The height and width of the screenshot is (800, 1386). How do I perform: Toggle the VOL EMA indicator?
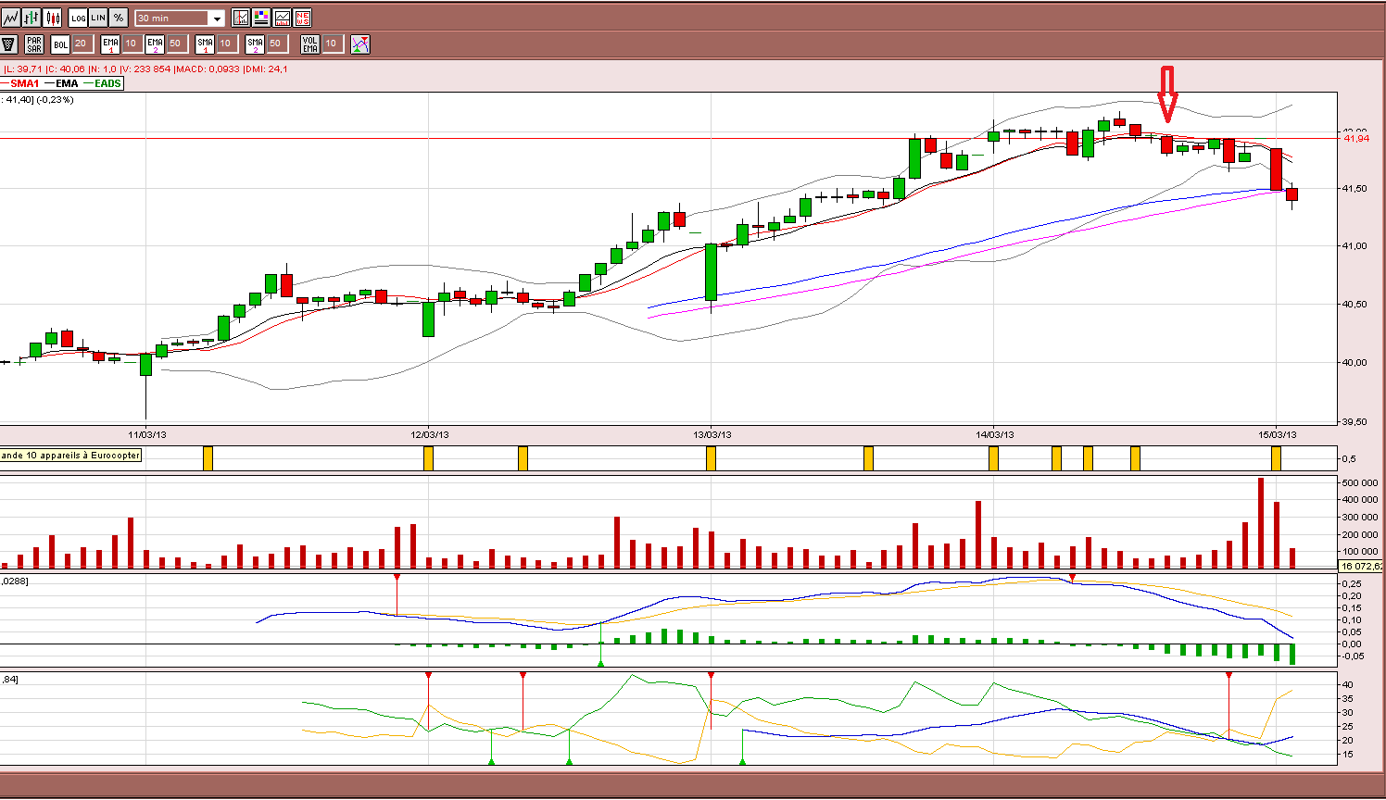click(310, 44)
